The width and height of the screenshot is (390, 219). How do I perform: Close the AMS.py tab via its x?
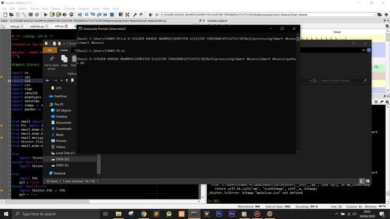pyautogui.click(x=66, y=26)
